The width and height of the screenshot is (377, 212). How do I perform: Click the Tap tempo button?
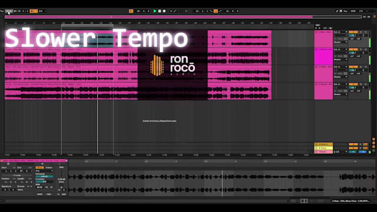click(x=2, y=11)
